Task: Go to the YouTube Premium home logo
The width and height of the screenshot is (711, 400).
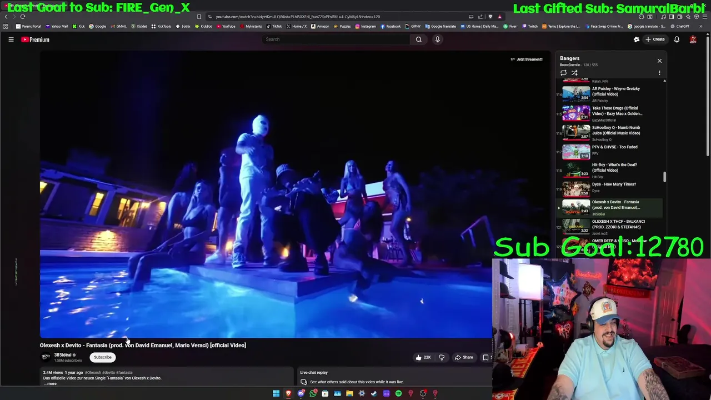Action: click(36, 39)
